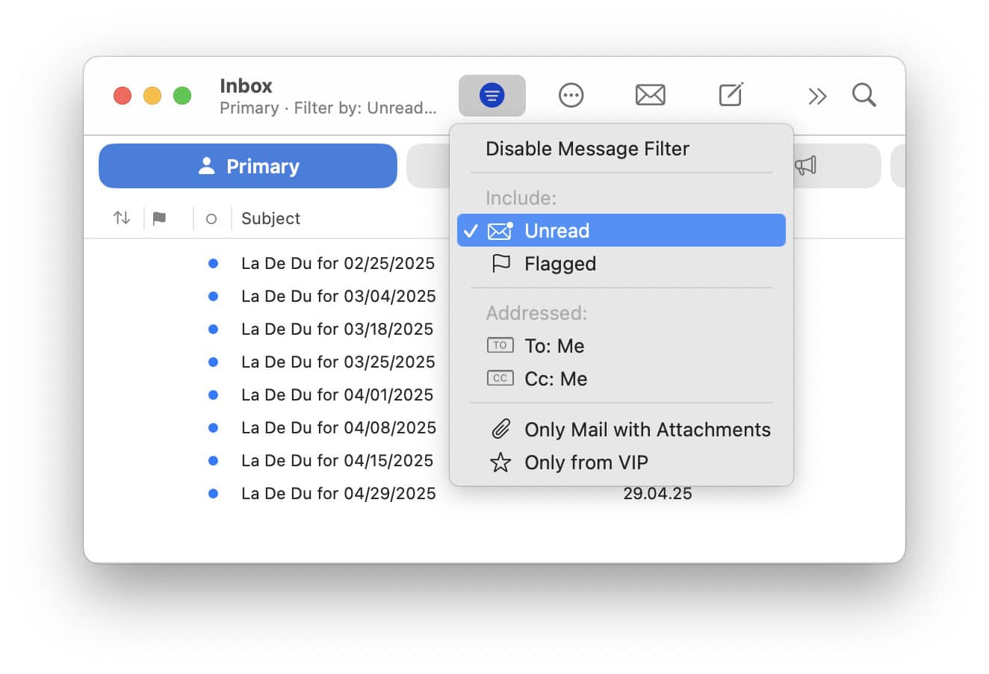Maximize the window with the green button
This screenshot has height=674, width=989.
(182, 96)
